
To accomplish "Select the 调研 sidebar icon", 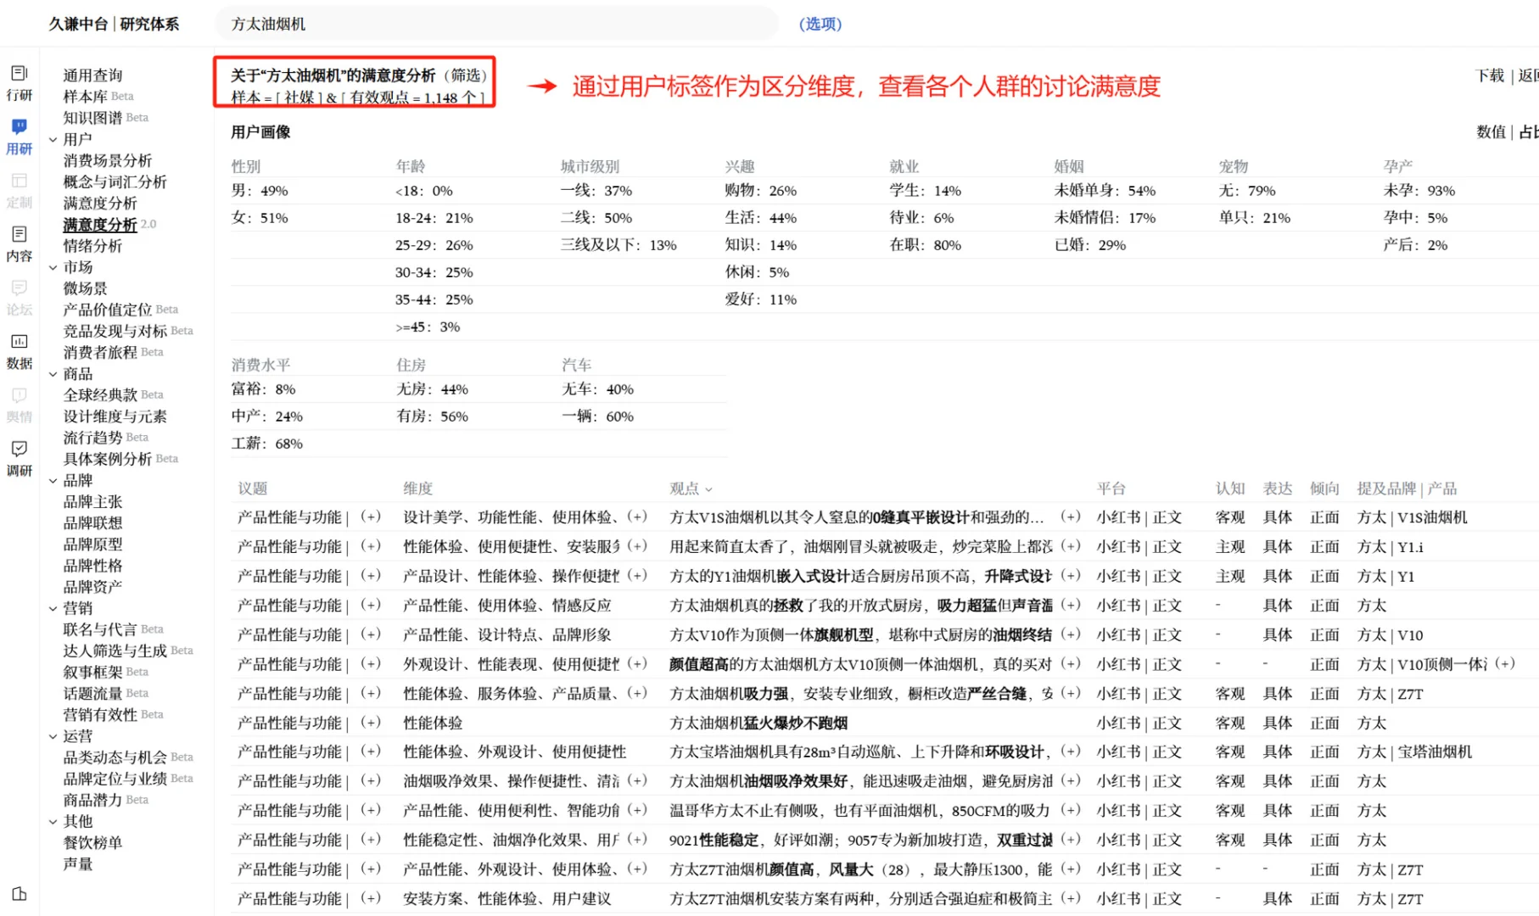I will [20, 458].
